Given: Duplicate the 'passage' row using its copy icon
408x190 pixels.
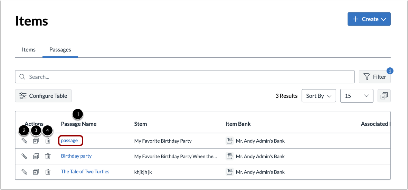Looking at the screenshot, I should coord(36,141).
